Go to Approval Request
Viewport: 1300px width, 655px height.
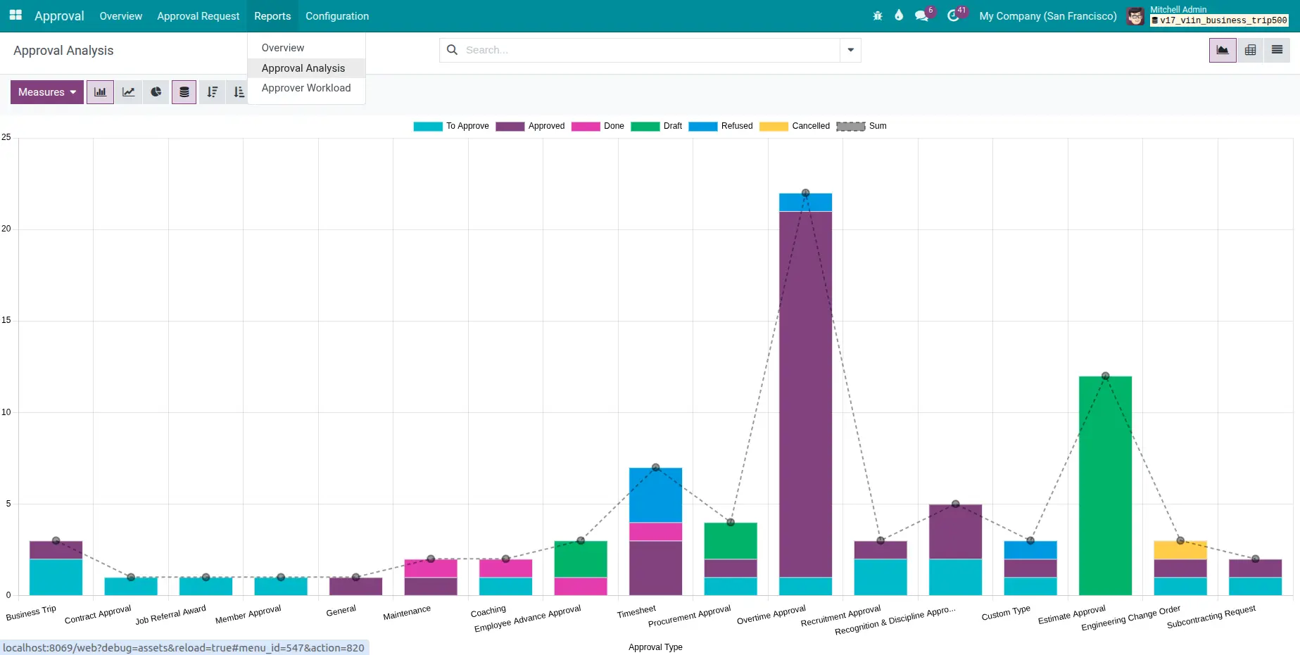(198, 15)
